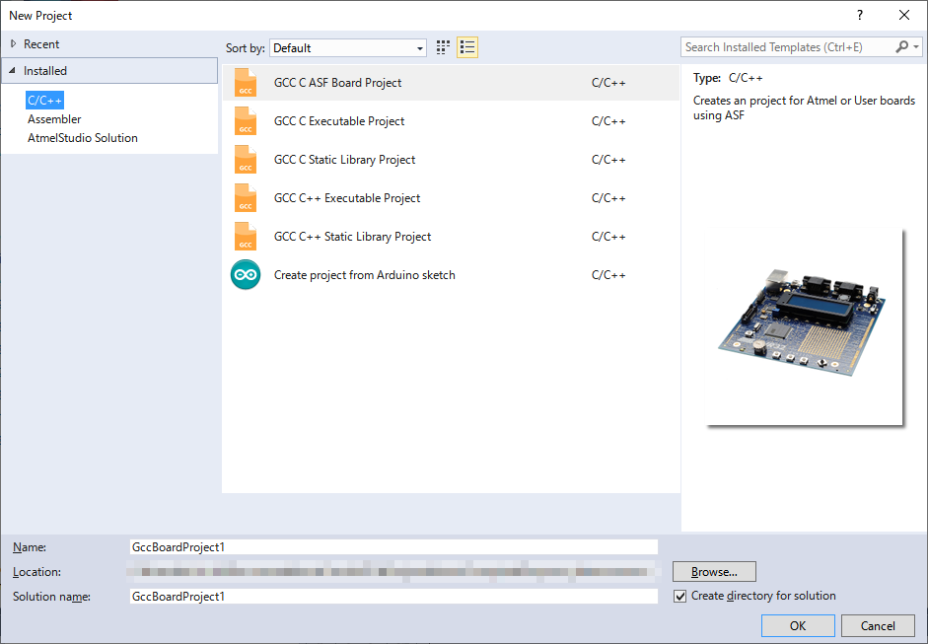
Task: Select Create project from Arduino sketch text
Action: click(365, 275)
